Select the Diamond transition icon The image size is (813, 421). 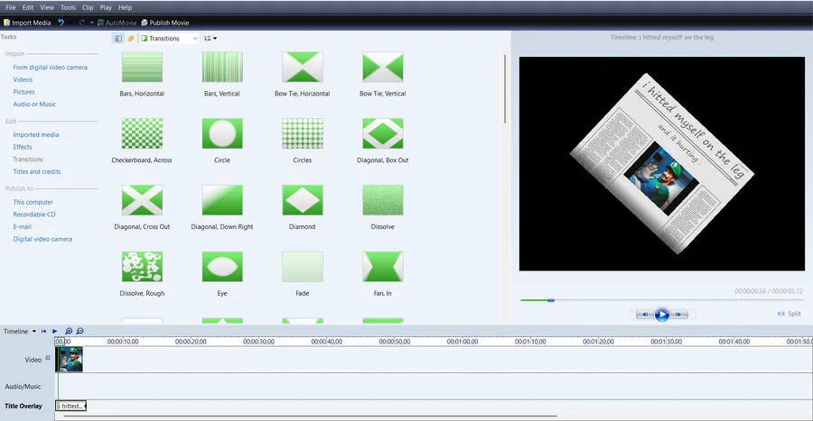pos(303,200)
